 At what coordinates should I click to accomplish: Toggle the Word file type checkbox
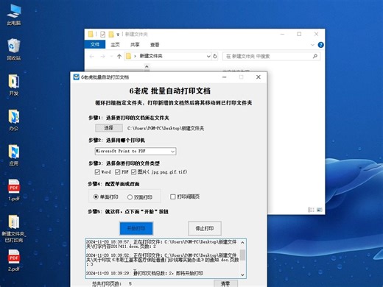click(97, 172)
